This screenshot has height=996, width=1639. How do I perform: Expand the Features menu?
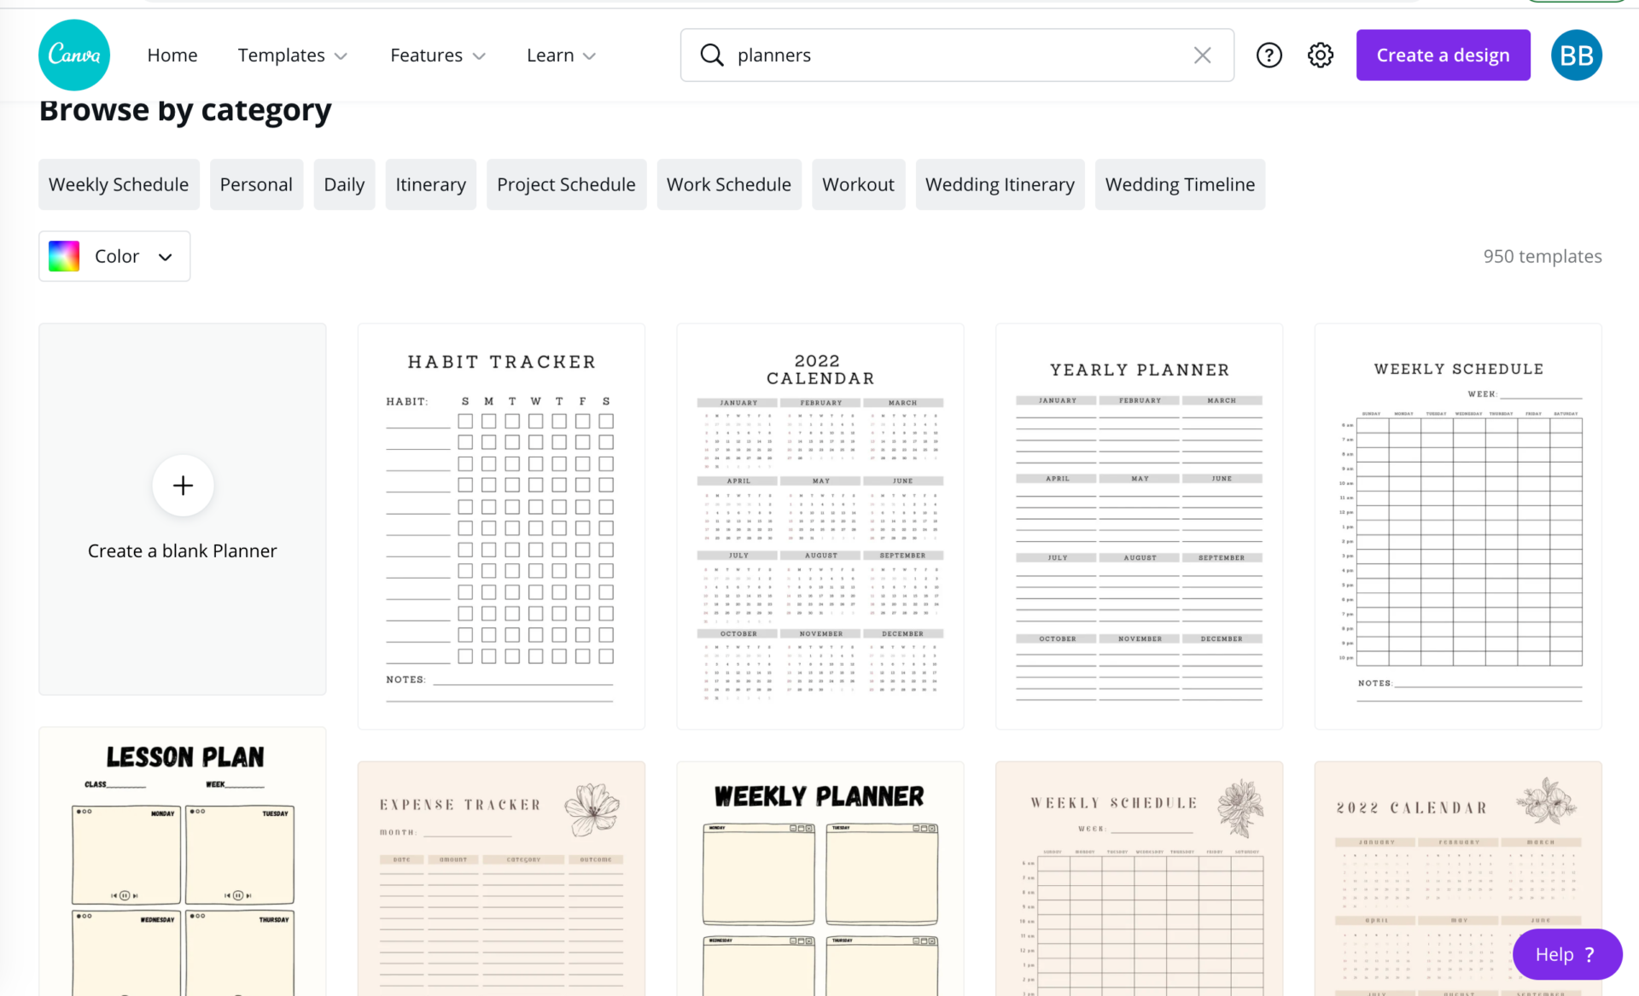click(x=438, y=55)
